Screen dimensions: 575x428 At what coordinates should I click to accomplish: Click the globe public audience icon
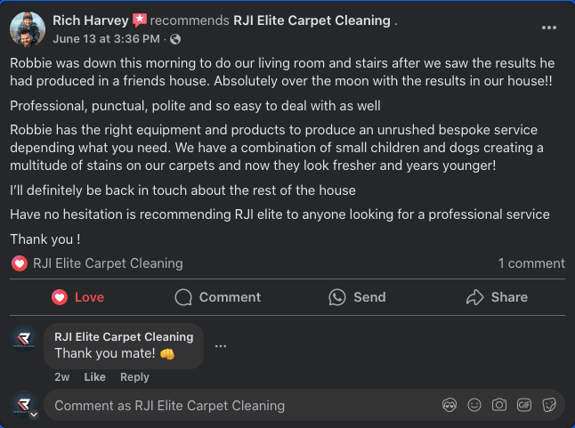175,39
